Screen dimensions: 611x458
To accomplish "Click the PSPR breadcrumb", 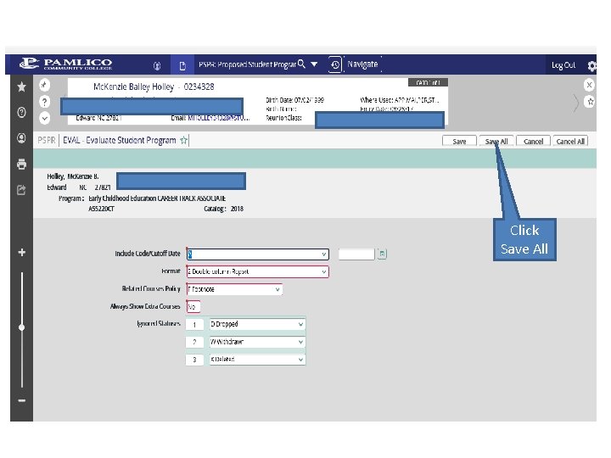I will click(47, 140).
